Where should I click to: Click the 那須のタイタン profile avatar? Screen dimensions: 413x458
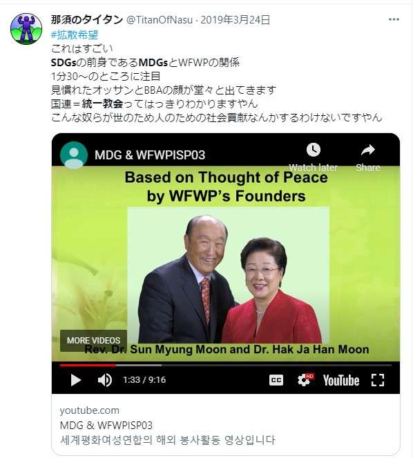click(x=26, y=29)
